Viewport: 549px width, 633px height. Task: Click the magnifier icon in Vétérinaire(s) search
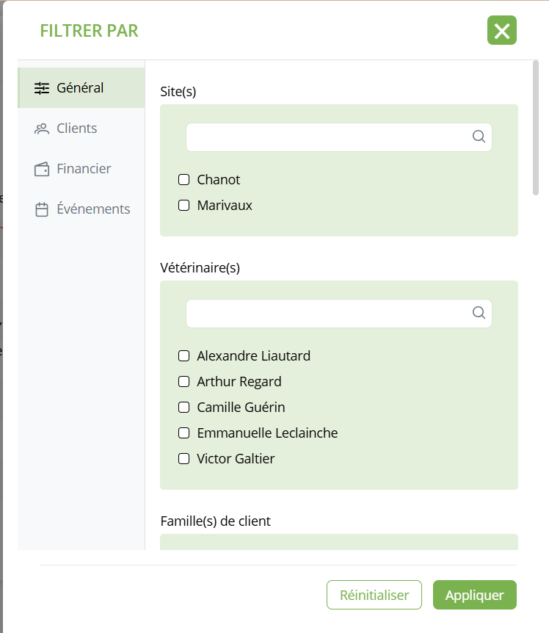(x=479, y=313)
